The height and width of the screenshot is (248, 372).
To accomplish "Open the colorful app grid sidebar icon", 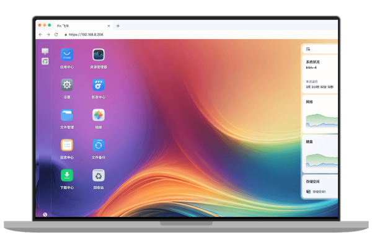I will [x=45, y=61].
